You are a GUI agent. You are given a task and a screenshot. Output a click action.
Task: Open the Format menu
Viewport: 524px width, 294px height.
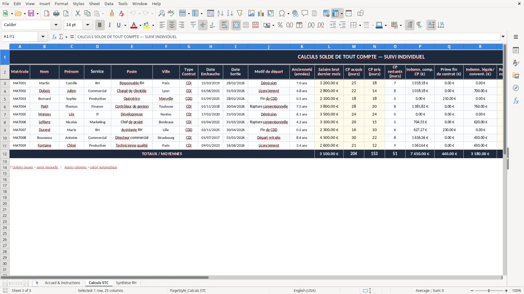point(61,3)
